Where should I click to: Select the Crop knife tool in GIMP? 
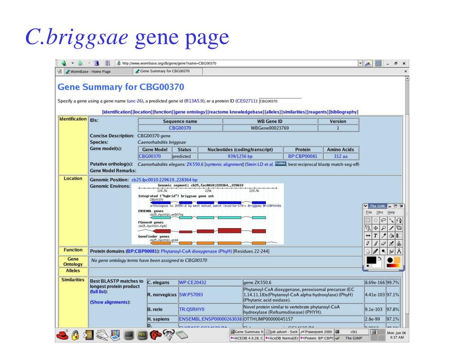(391, 228)
